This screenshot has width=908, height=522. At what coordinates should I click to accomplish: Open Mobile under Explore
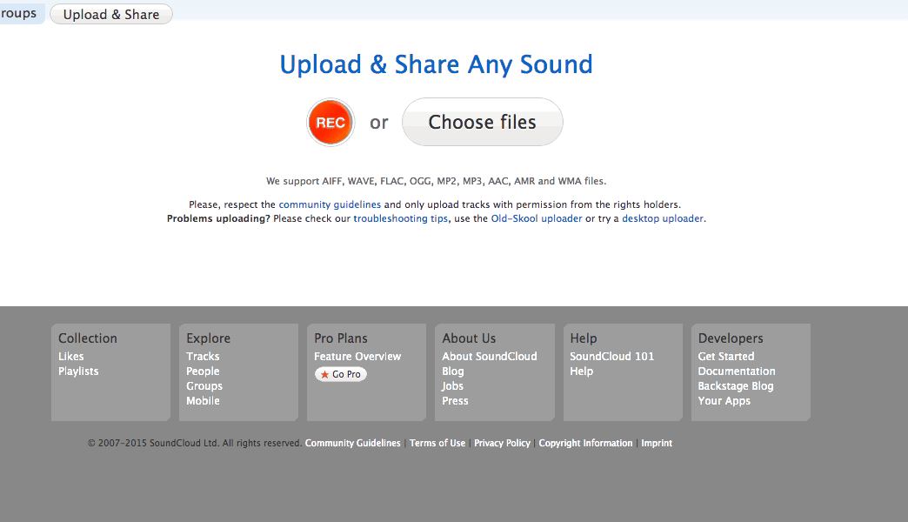[203, 401]
